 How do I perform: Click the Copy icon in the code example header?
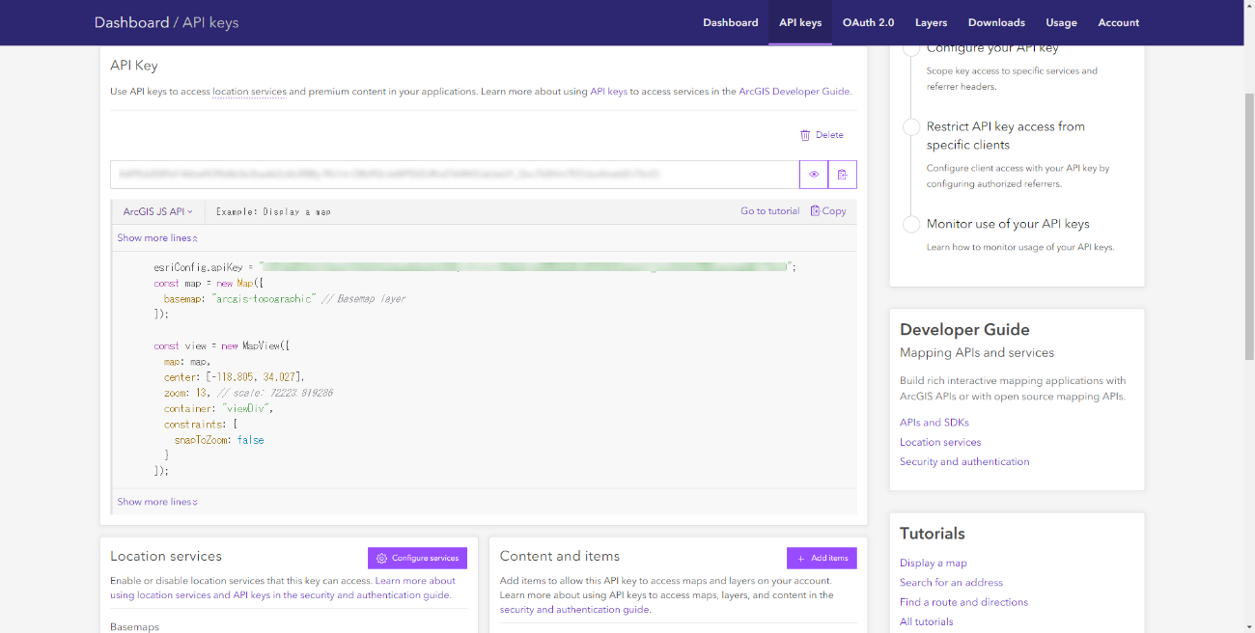[x=816, y=210]
